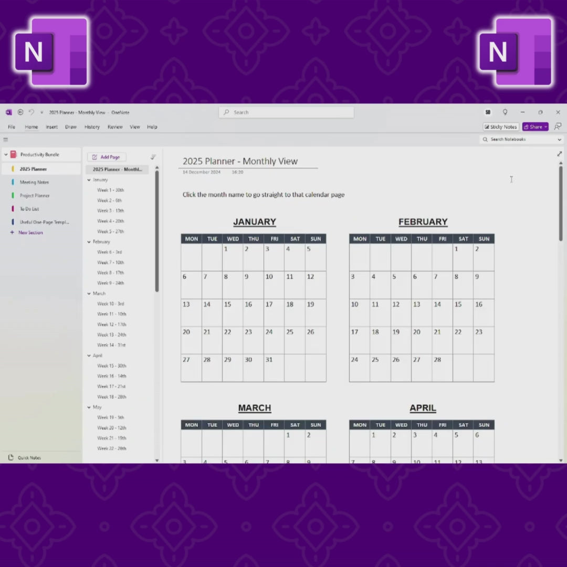Click the lightbulb help icon
Image resolution: width=567 pixels, height=567 pixels.
(505, 112)
